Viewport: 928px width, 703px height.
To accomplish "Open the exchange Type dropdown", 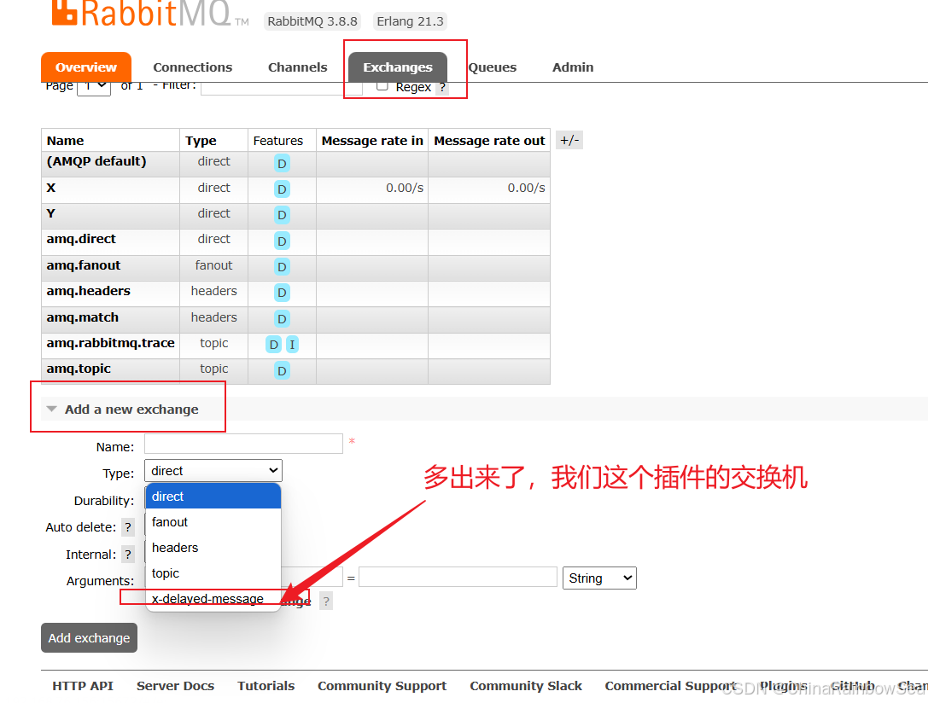I will coord(213,471).
